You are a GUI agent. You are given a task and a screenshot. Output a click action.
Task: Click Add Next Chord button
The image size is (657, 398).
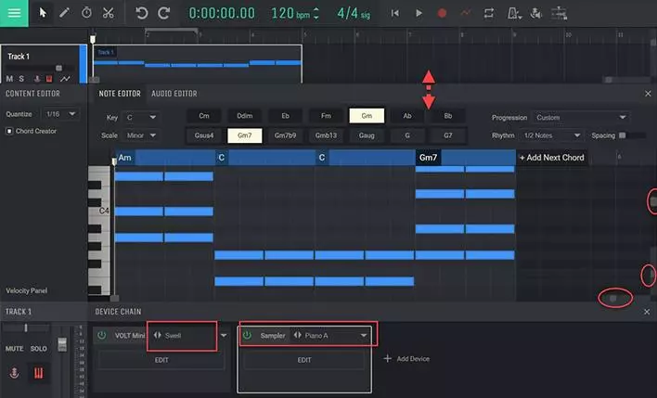tap(552, 158)
